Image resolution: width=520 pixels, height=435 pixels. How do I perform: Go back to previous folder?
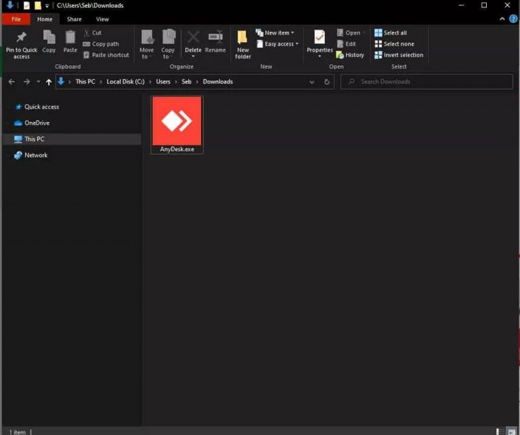click(12, 81)
